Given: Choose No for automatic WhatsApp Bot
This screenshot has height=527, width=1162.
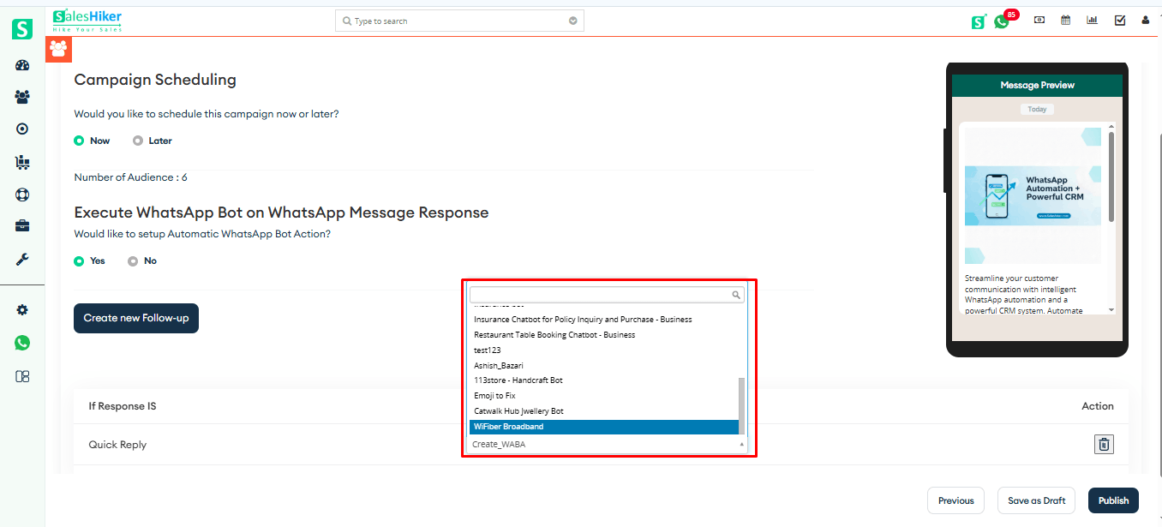Looking at the screenshot, I should [x=133, y=261].
